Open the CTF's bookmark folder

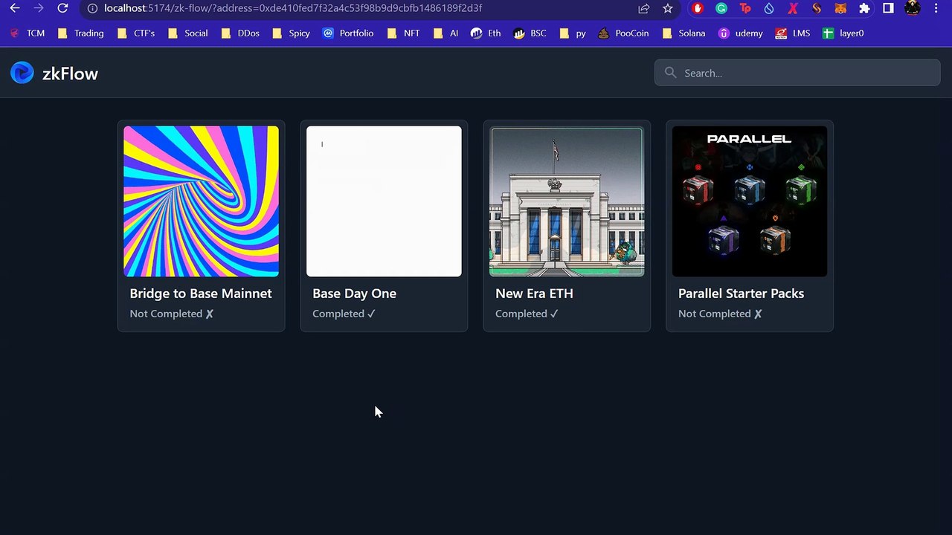pyautogui.click(x=135, y=33)
